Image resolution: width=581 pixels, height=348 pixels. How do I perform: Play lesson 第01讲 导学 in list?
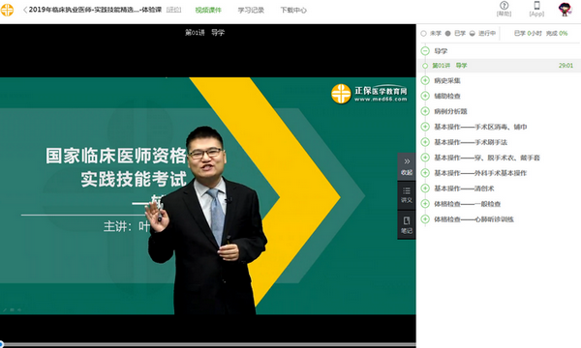click(499, 66)
